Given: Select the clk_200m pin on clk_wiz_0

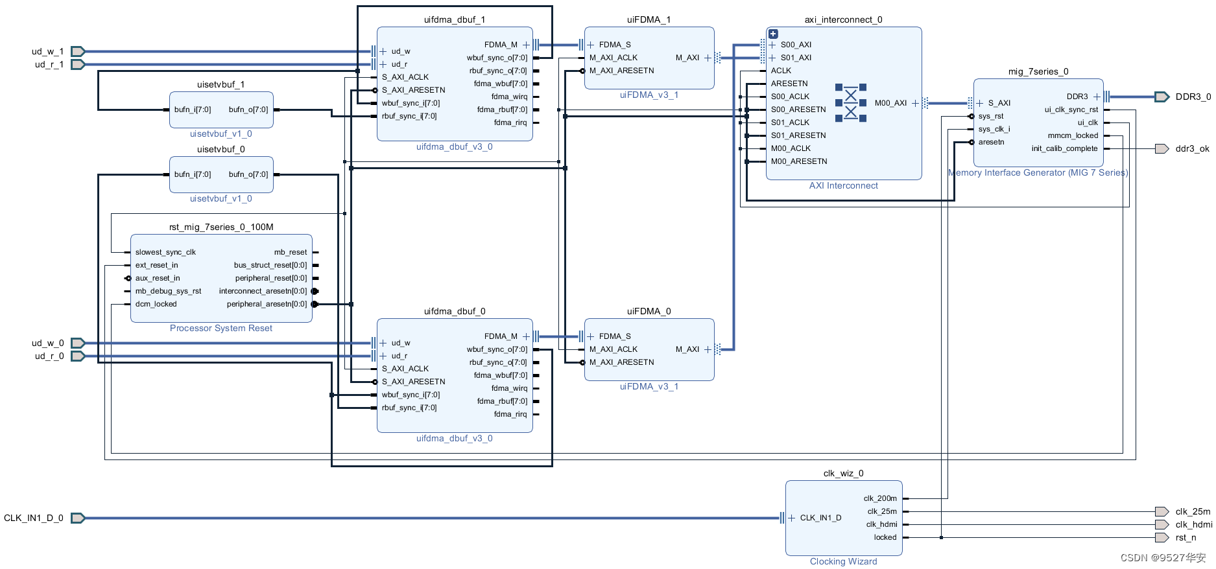Looking at the screenshot, I should coord(880,498).
